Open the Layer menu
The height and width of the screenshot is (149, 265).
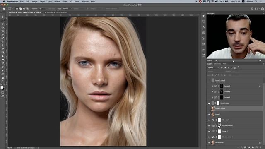click(42, 2)
